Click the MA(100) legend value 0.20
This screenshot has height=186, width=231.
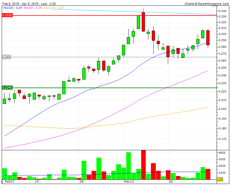pos(61,8)
